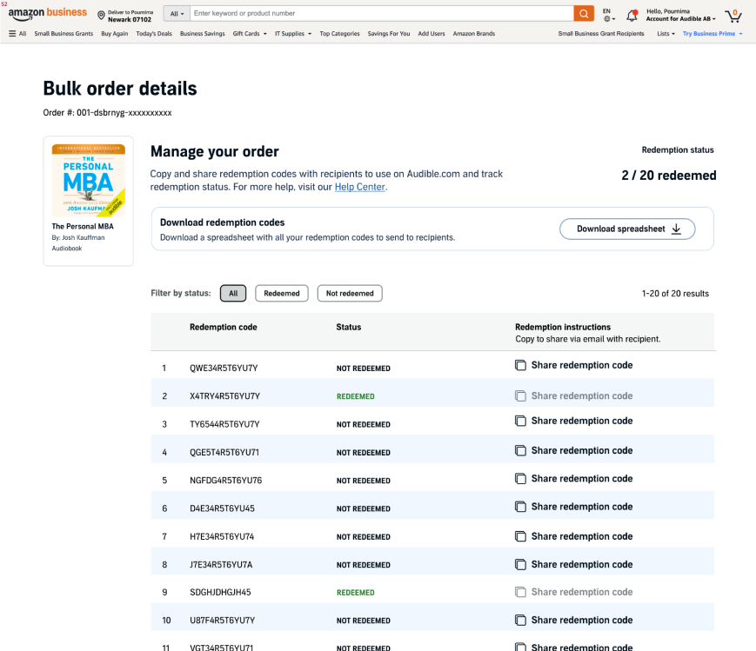Click the Amazon Business logo
Viewport: 756px width, 651px height.
click(x=47, y=14)
